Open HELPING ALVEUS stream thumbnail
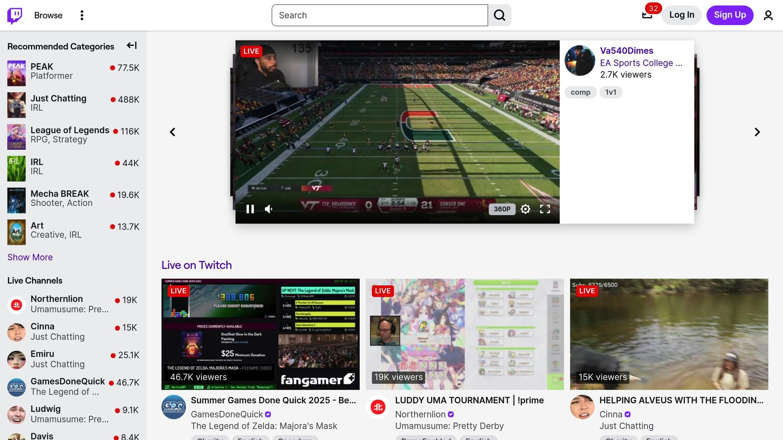This screenshot has height=440, width=783. tap(669, 334)
